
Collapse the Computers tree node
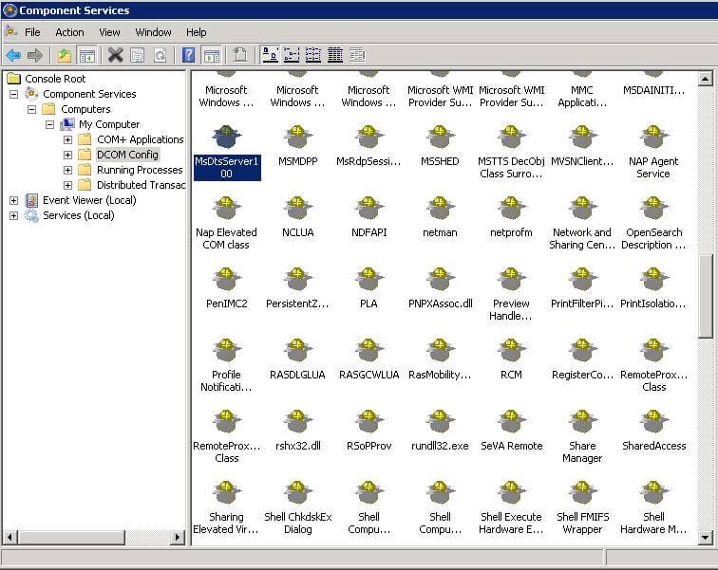click(31, 109)
